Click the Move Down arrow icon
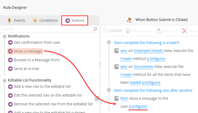The width and height of the screenshot is (198, 113). [127, 31]
